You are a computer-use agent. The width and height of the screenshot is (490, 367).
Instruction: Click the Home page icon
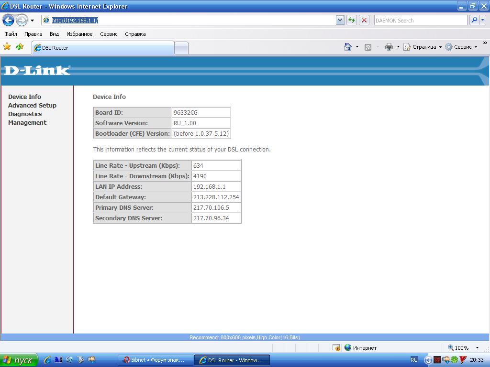pyautogui.click(x=347, y=47)
